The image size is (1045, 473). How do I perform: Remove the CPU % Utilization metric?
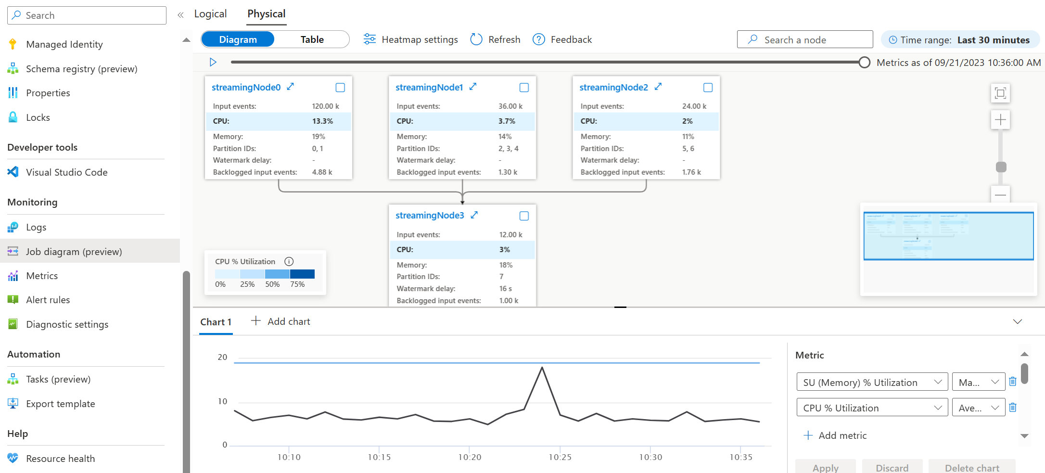pos(1013,408)
